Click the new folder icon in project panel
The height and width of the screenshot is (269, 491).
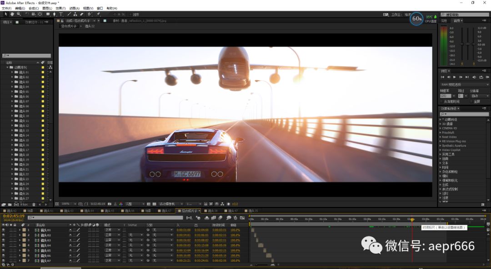coord(10,204)
